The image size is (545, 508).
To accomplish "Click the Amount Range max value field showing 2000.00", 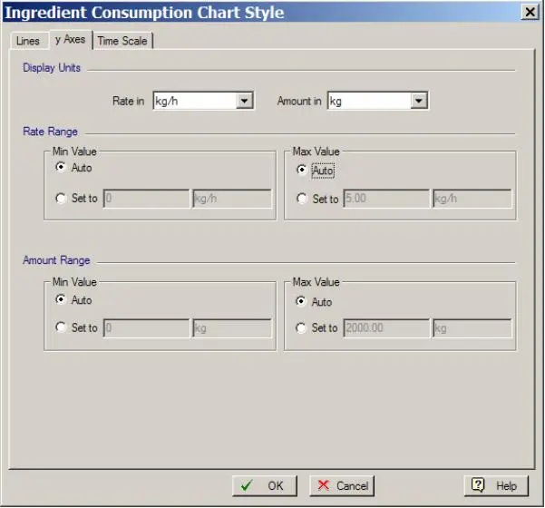I will [x=385, y=328].
